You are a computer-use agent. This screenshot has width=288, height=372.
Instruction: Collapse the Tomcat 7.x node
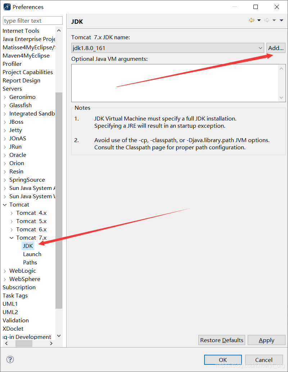tap(12, 238)
